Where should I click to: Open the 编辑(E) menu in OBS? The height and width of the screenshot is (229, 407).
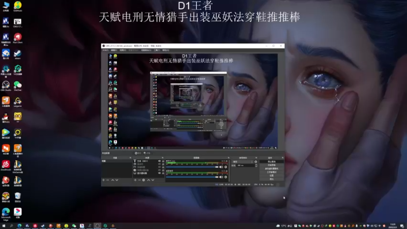(x=114, y=50)
